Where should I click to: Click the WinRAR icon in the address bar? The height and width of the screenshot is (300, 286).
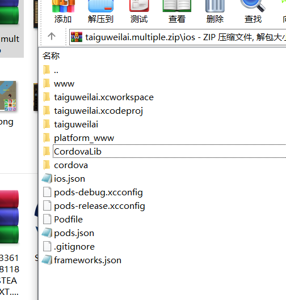click(x=77, y=37)
